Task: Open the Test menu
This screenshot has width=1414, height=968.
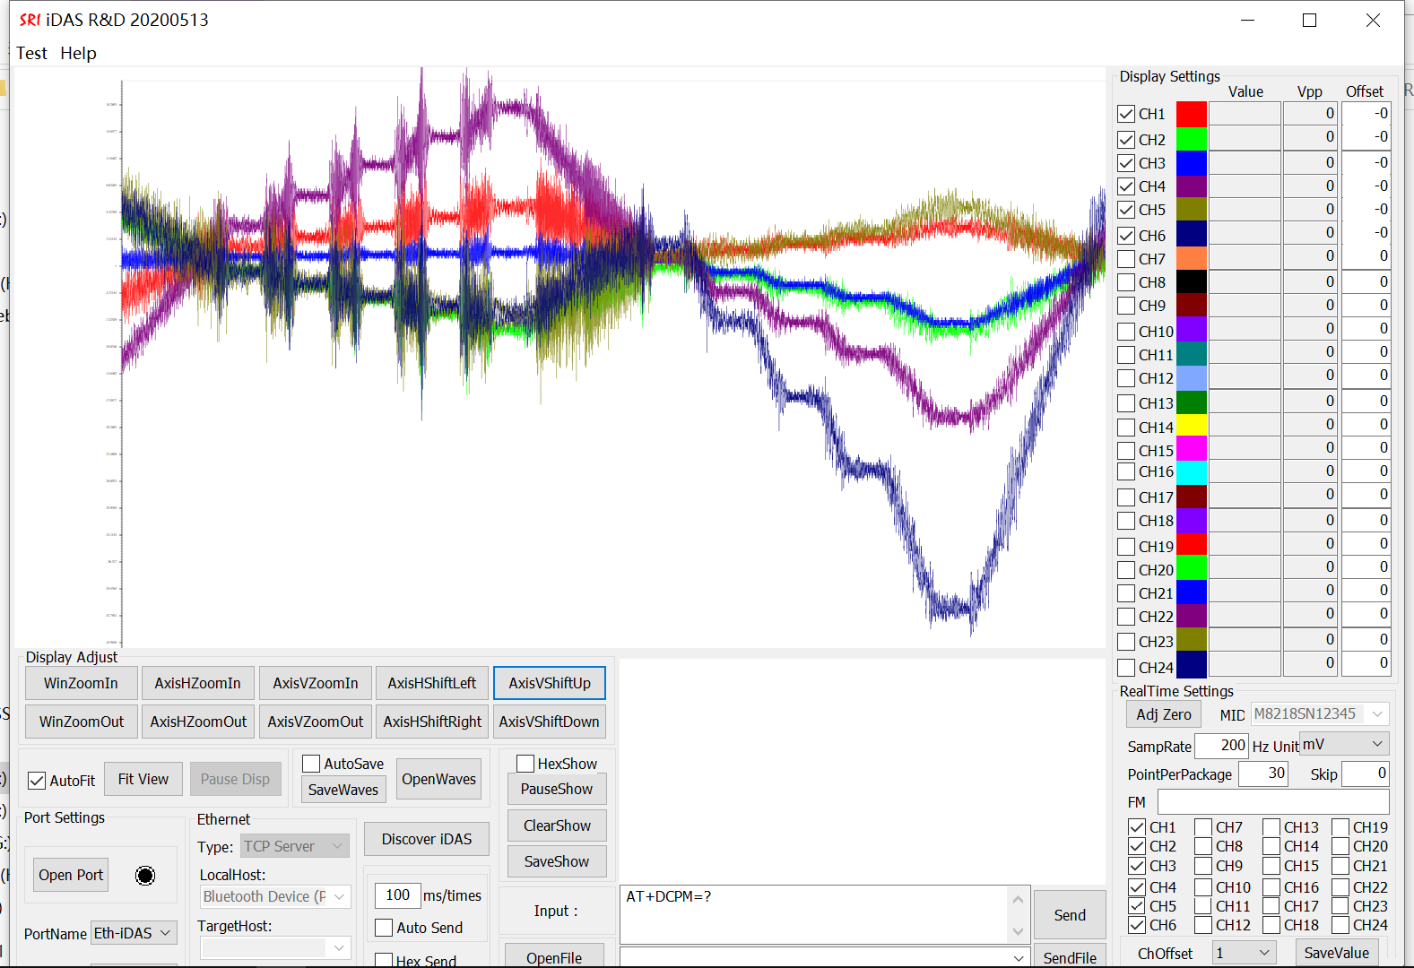Action: (31, 53)
